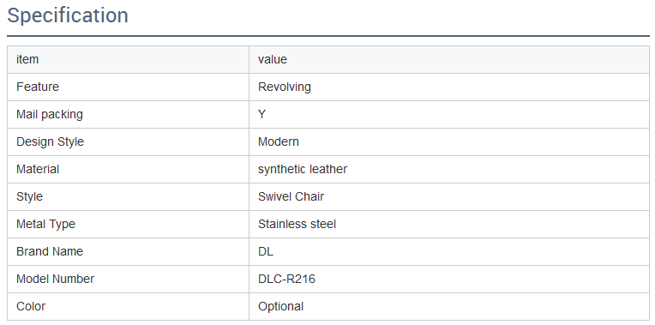Select the Material row label

pos(129,169)
